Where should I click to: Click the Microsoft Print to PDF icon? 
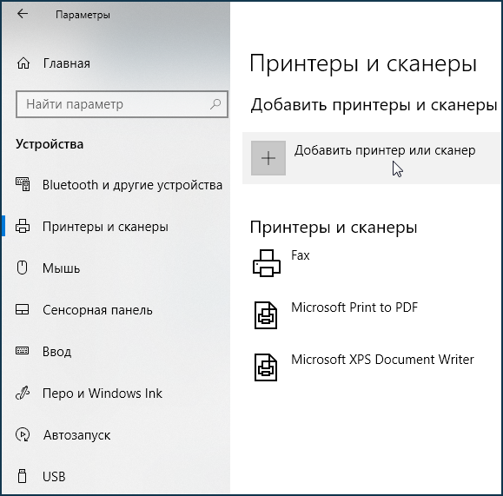tap(266, 315)
